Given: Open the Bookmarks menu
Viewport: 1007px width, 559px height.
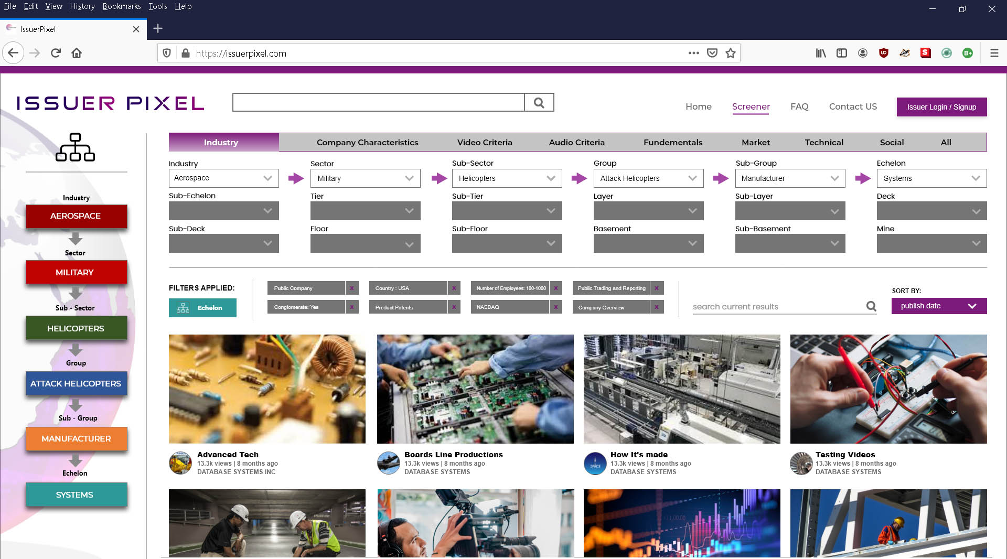Looking at the screenshot, I should pyautogui.click(x=122, y=6).
